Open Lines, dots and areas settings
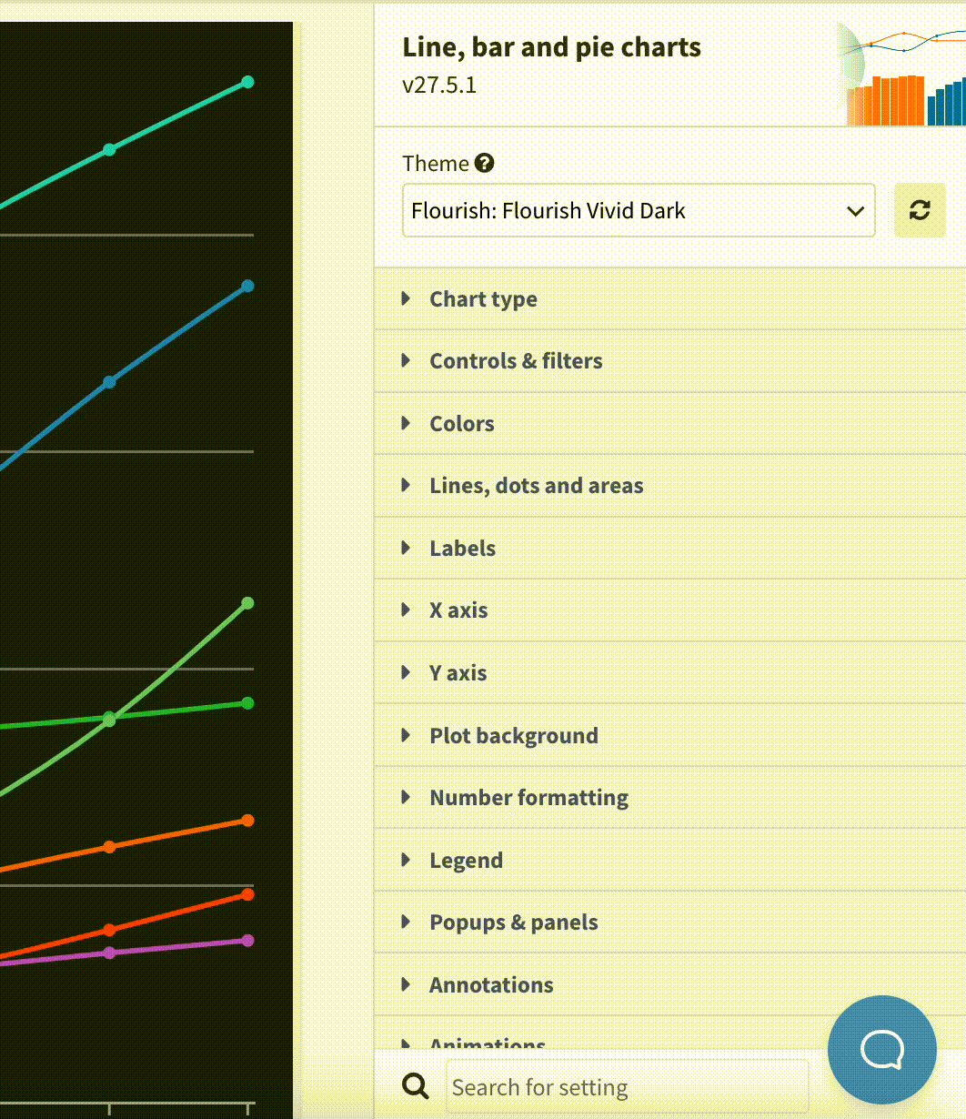 [536, 486]
